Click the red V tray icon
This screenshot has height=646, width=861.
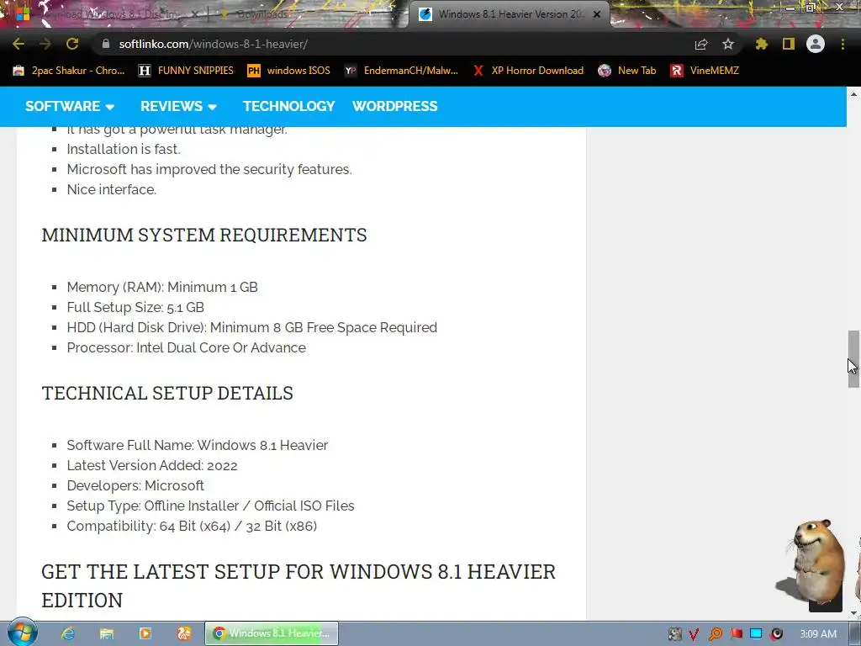694,634
